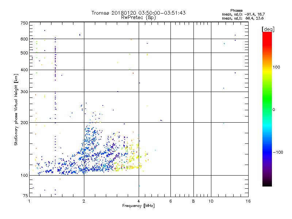The width and height of the screenshot is (292, 219).
Task: Click the 'Frequency [MHz]' axis label
Action: (x=138, y=206)
